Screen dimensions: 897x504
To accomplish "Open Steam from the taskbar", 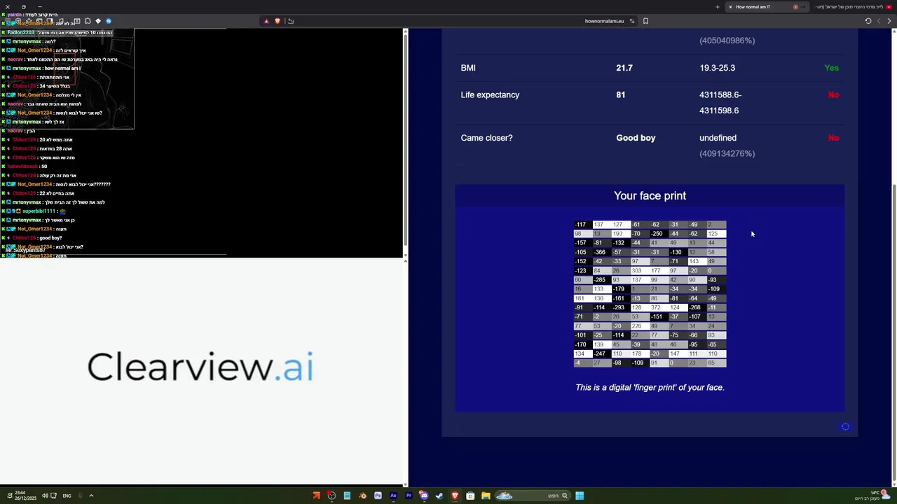I will pos(439,496).
